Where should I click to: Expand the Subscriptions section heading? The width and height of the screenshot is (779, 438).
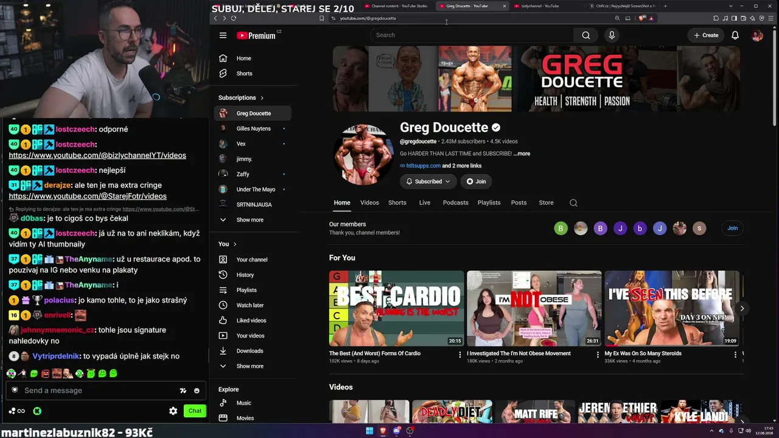(x=241, y=98)
